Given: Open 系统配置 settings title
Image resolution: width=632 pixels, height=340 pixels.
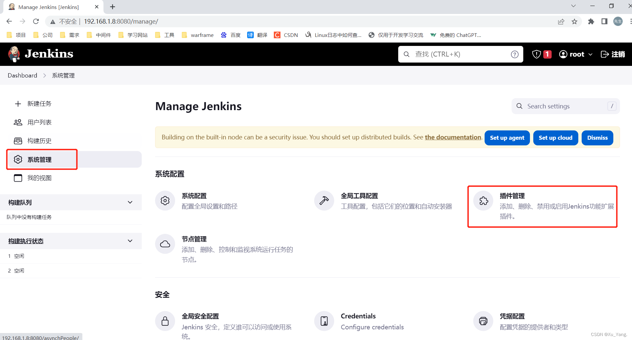Looking at the screenshot, I should click(194, 196).
